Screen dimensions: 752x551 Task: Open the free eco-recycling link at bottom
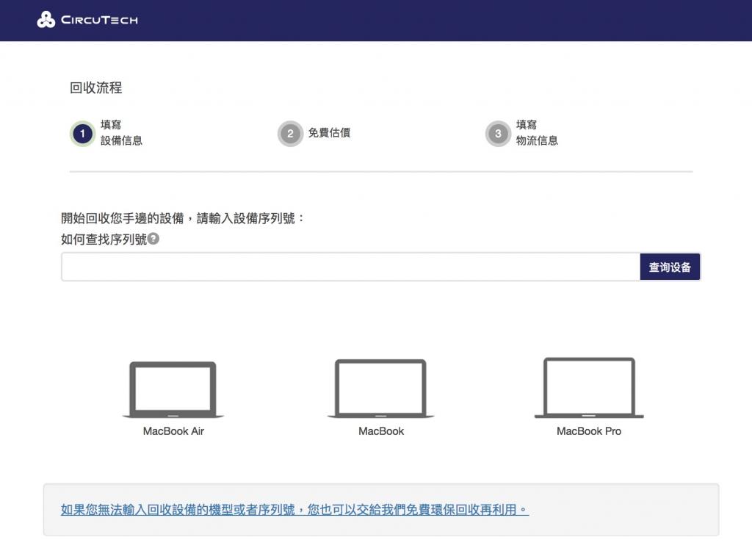(x=294, y=509)
